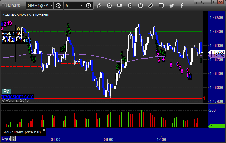Open the time template clock icon

tap(88, 6)
